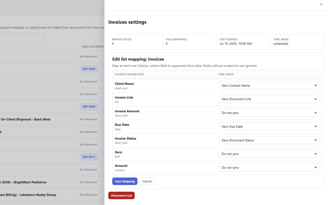
Task: Click the Save Mapping button
Action: click(125, 181)
